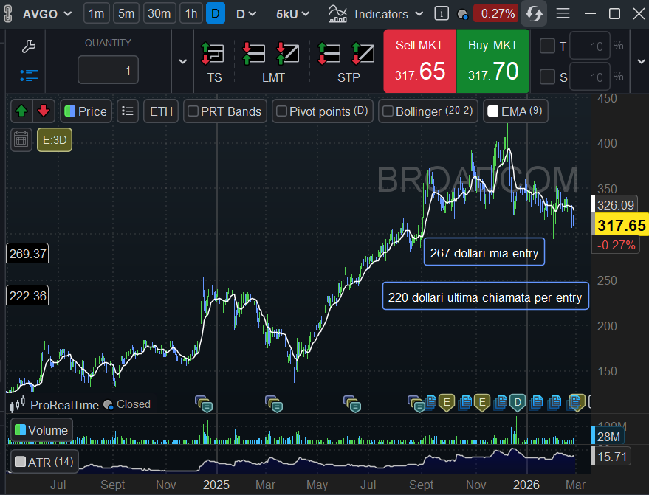Select the 5m timeframe

coord(128,13)
